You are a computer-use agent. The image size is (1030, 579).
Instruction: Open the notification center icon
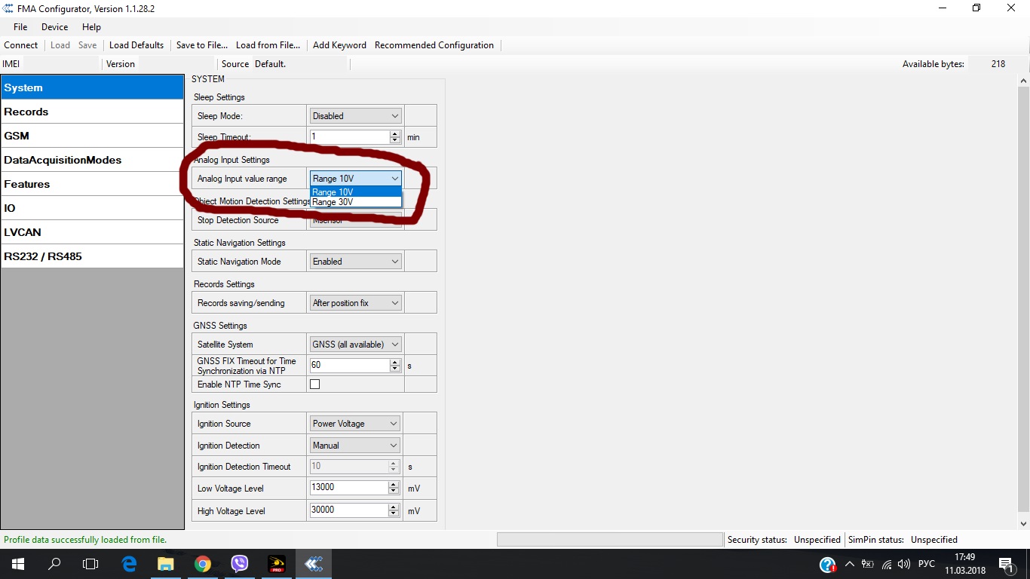(x=1007, y=564)
